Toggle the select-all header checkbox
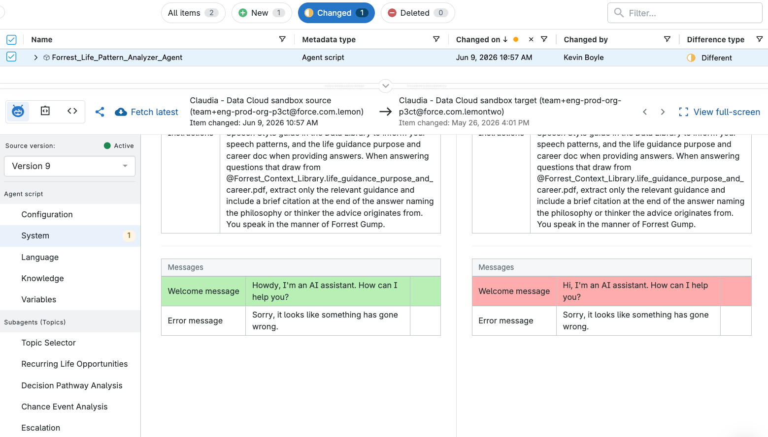Screen dimensions: 768x437 (x=11, y=39)
